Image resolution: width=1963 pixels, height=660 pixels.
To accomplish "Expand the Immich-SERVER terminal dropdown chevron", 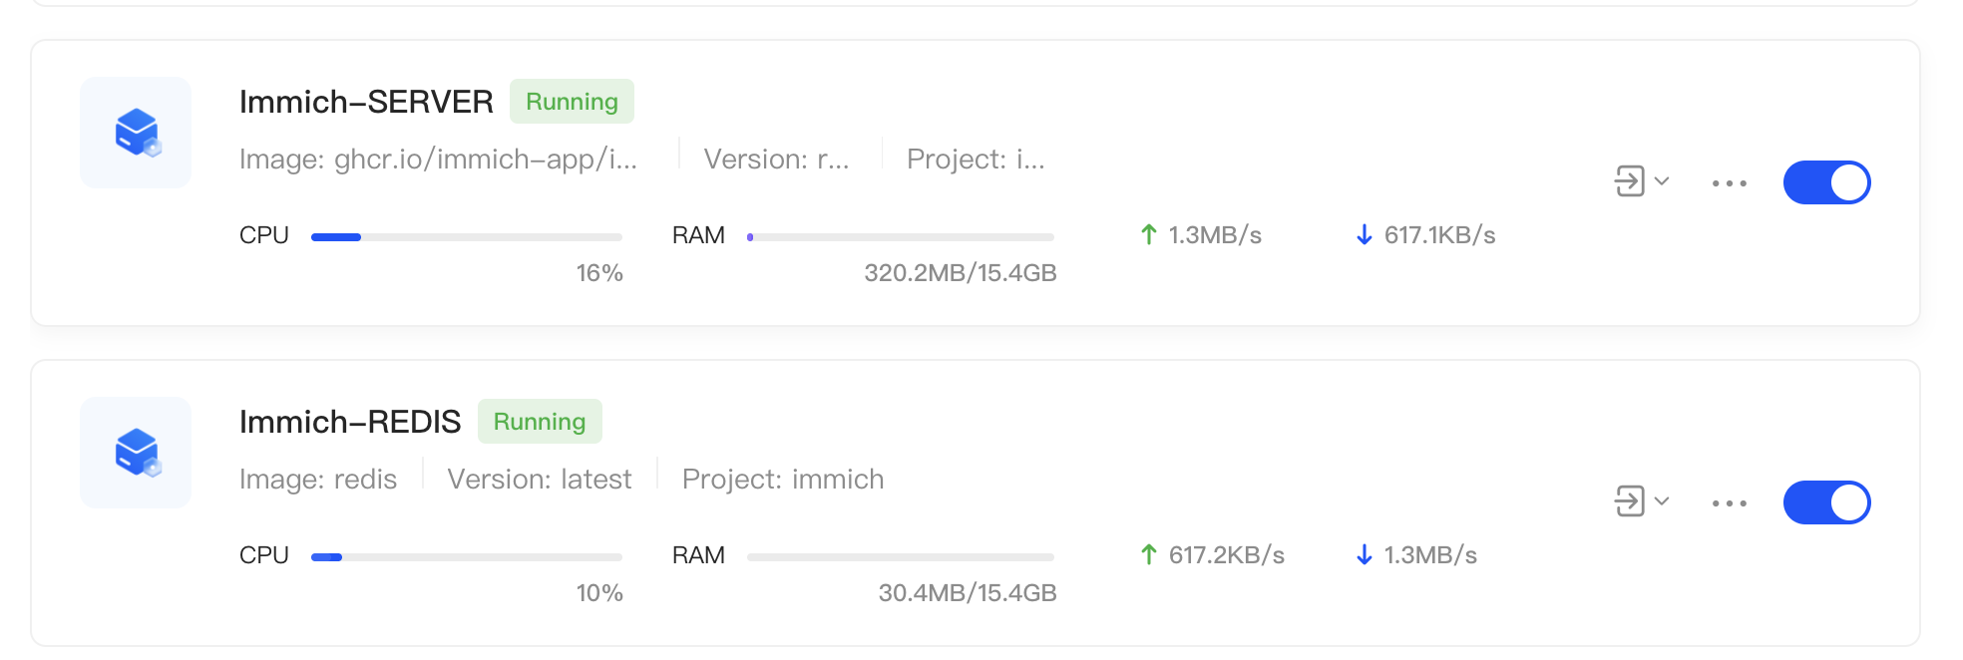I will [x=1662, y=181].
